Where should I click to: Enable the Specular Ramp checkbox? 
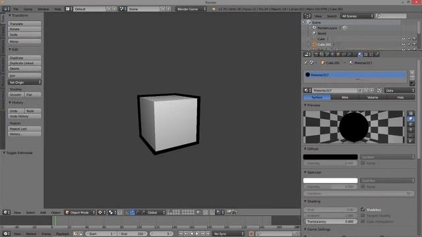(363, 186)
